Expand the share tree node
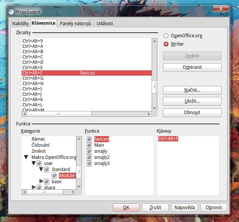This screenshot has width=239, height=222. [33, 187]
